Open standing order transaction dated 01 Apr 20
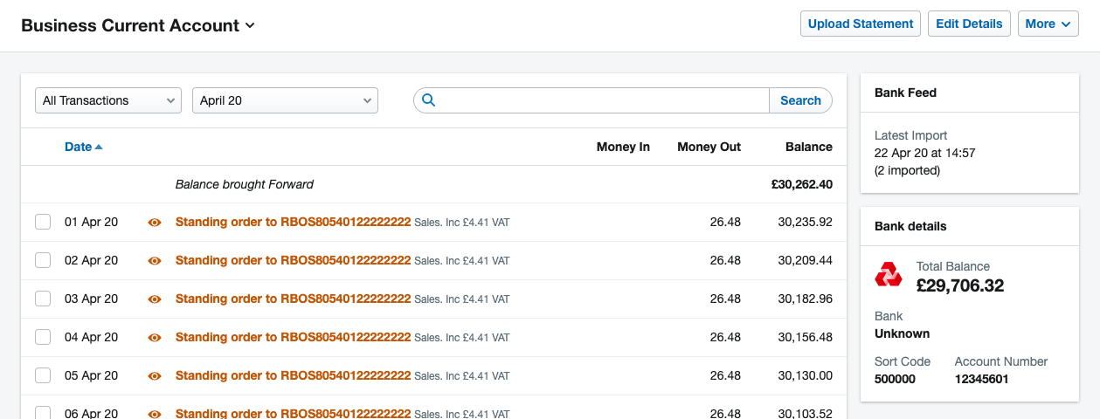The image size is (1100, 419). pos(293,222)
